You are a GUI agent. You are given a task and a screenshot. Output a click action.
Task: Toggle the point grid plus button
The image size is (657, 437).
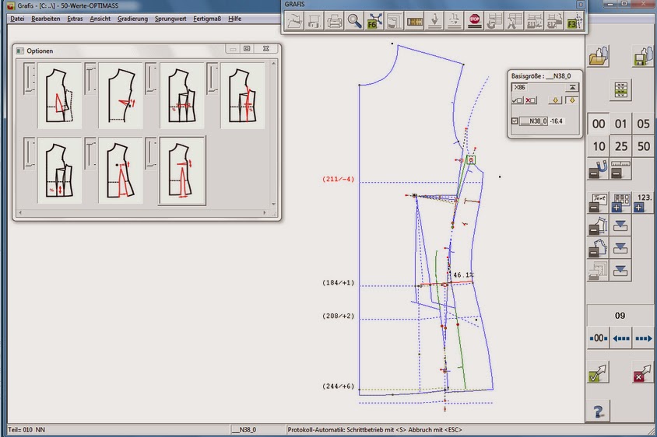(620, 203)
